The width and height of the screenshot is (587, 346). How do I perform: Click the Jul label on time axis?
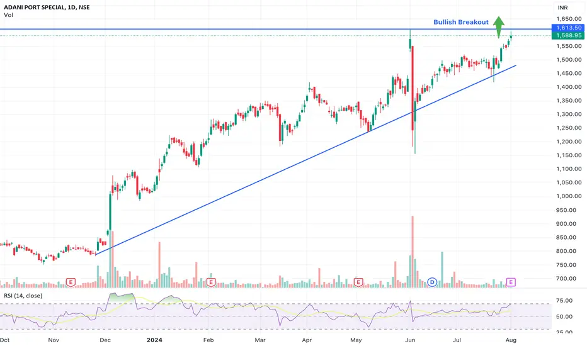457,340
